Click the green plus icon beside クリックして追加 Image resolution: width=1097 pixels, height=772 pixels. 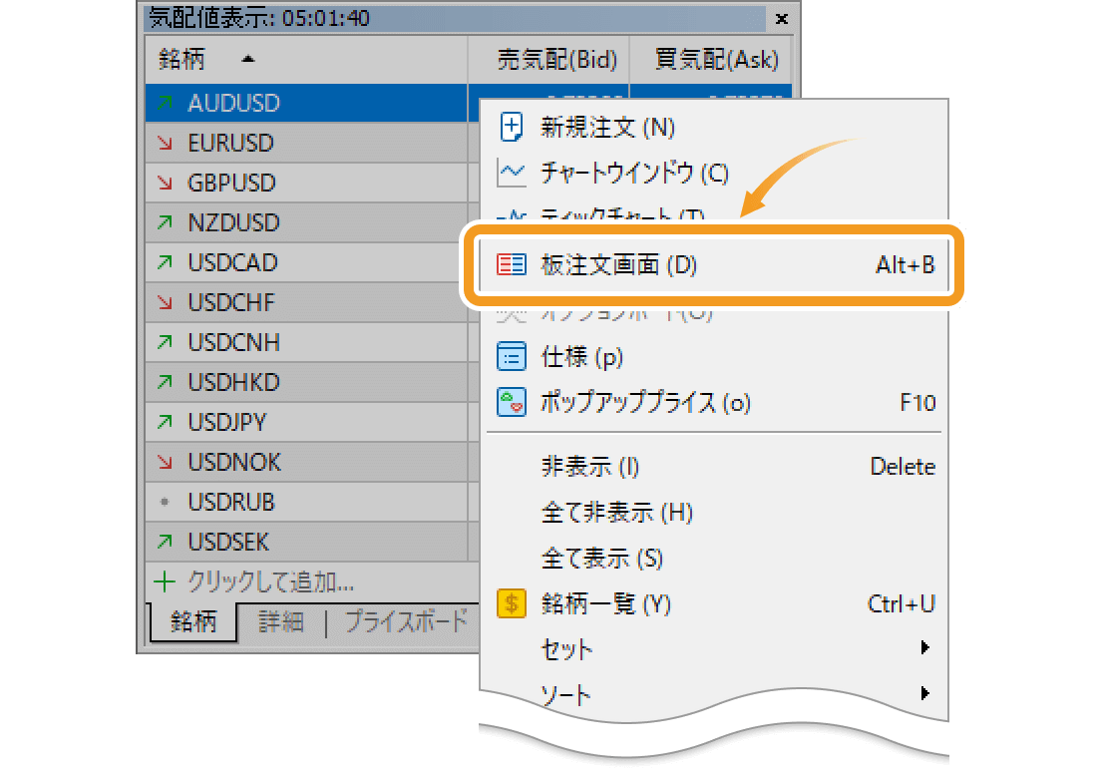165,581
